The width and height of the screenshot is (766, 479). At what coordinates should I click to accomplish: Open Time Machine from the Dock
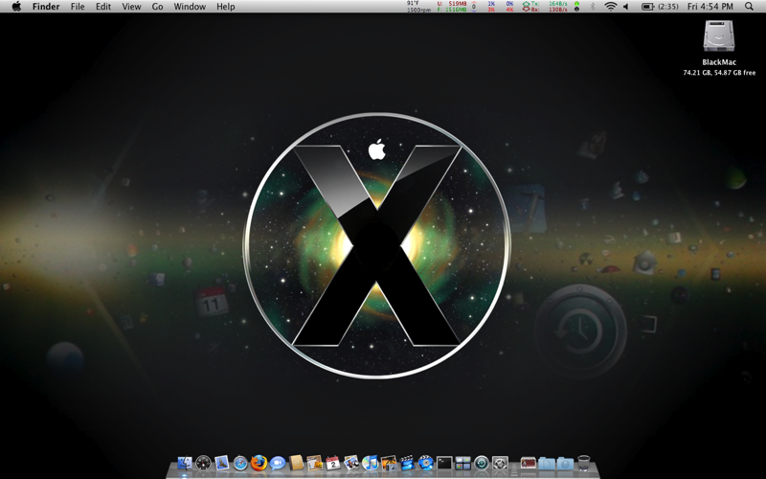(x=482, y=463)
